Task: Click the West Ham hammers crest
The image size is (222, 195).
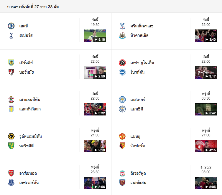Action: point(122,183)
